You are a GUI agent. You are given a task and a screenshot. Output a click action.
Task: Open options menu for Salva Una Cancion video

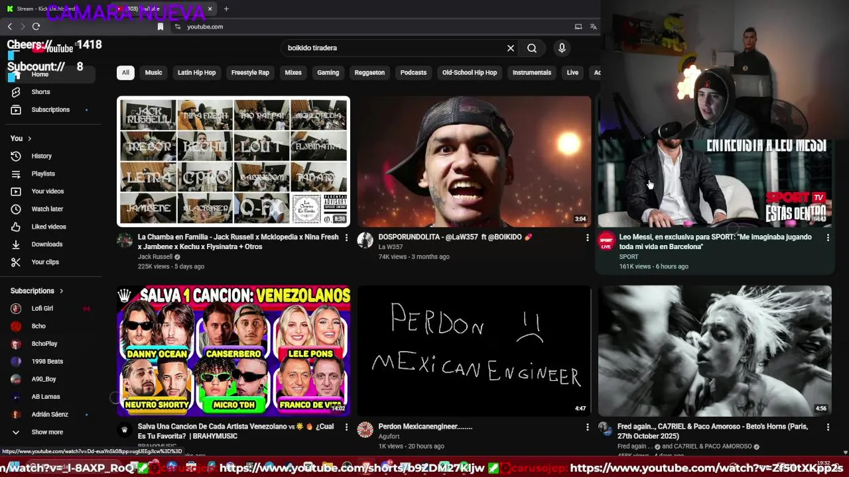tap(346, 427)
